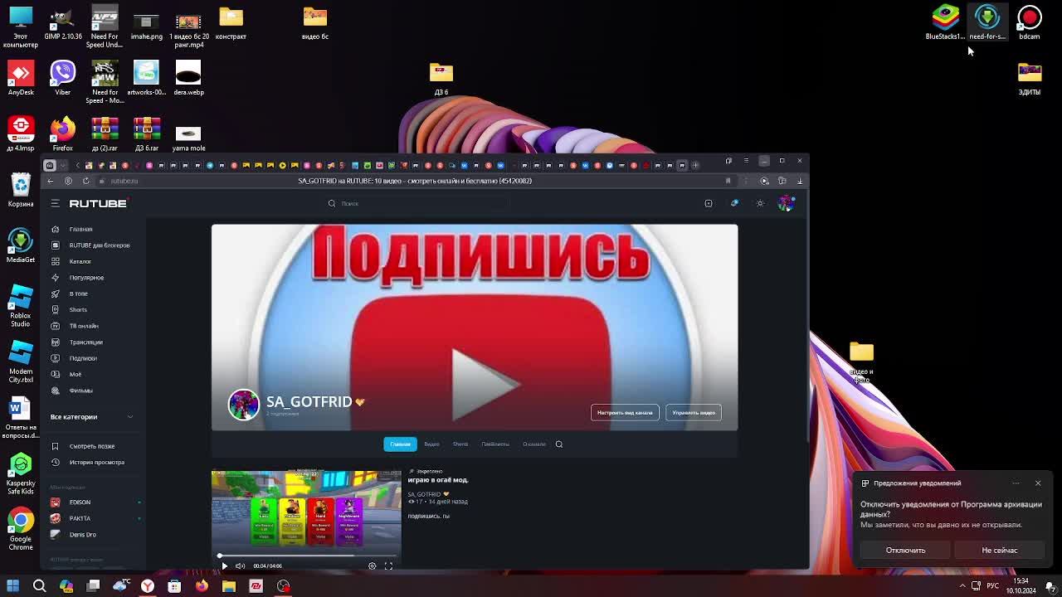Image resolution: width=1062 pixels, height=597 pixels.
Task: Open the Viber desktop shortcut
Action: point(62,78)
